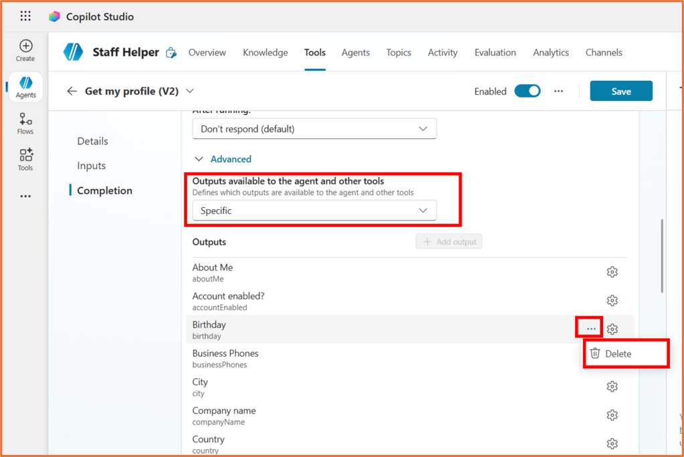Open settings for the Birthday output

[612, 328]
